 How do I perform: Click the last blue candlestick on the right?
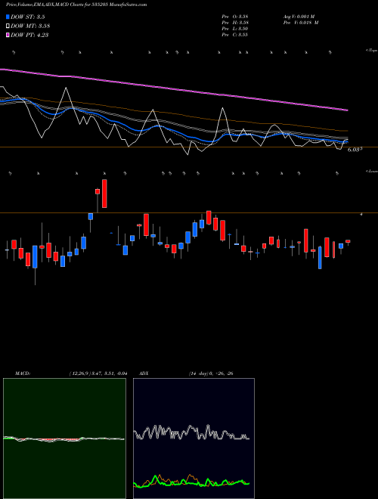pos(341,246)
